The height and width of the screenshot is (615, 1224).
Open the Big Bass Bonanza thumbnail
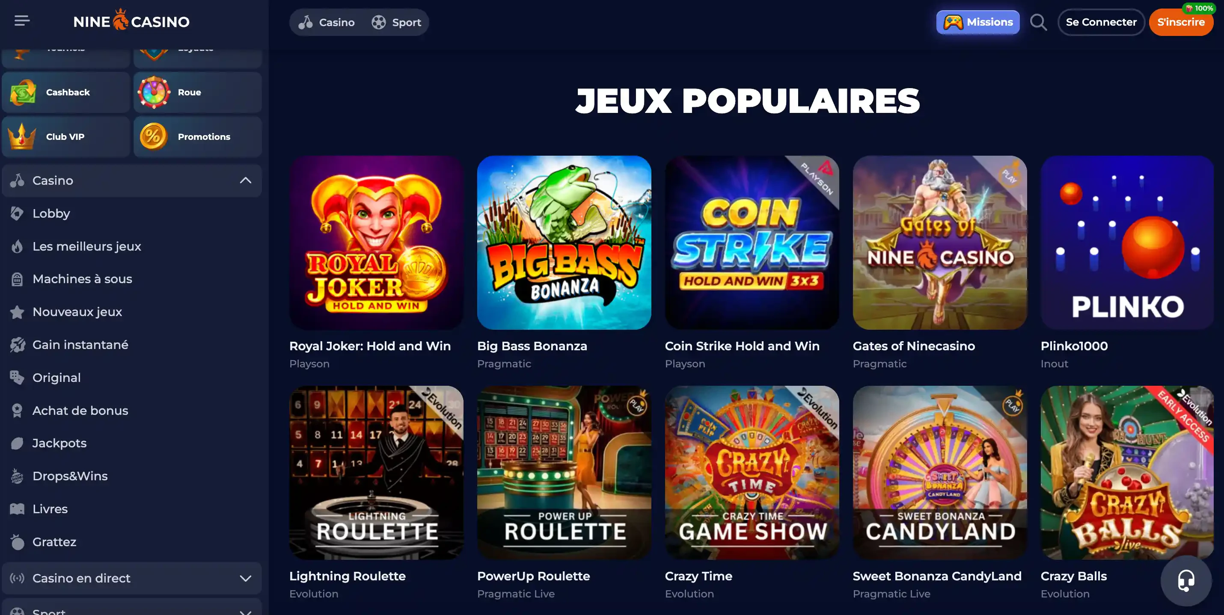(x=564, y=242)
